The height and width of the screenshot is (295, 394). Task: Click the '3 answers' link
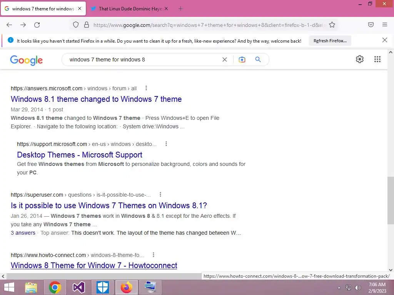23,233
